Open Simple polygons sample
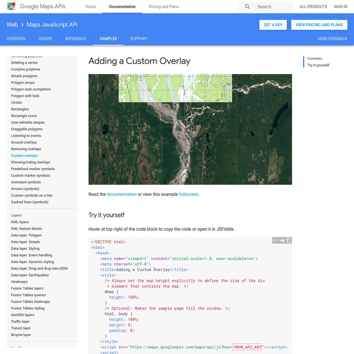 [x=24, y=76]
